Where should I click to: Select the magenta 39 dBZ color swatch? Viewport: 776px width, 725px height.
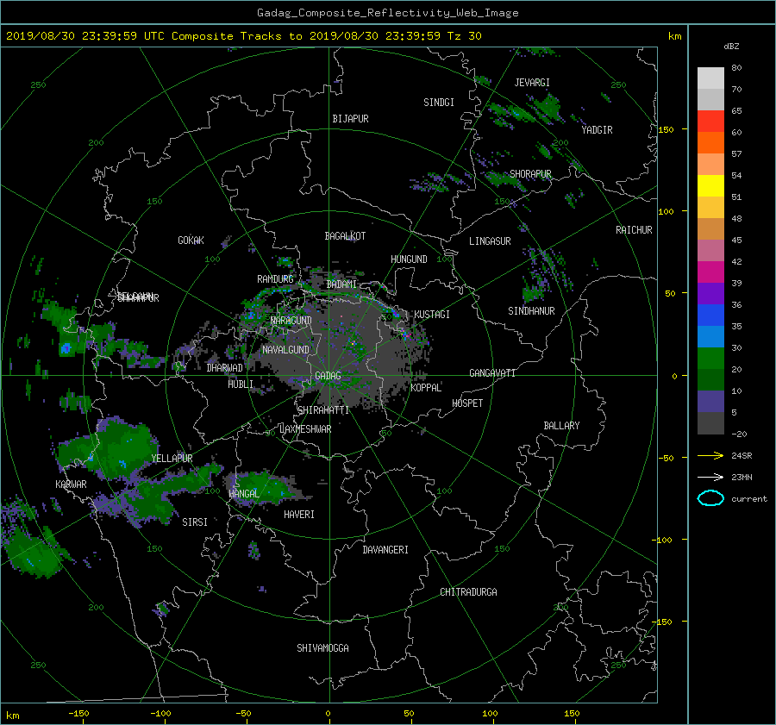click(x=710, y=272)
